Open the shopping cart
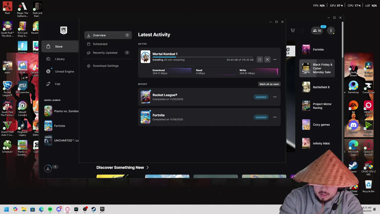Viewport: 380px width, 214px height. coord(293,30)
